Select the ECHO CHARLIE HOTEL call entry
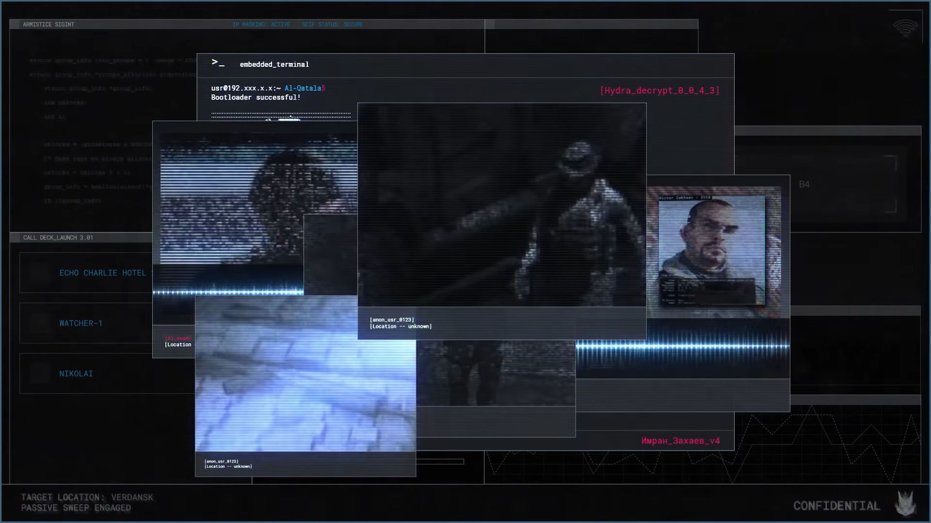This screenshot has width=931, height=523. tap(102, 273)
